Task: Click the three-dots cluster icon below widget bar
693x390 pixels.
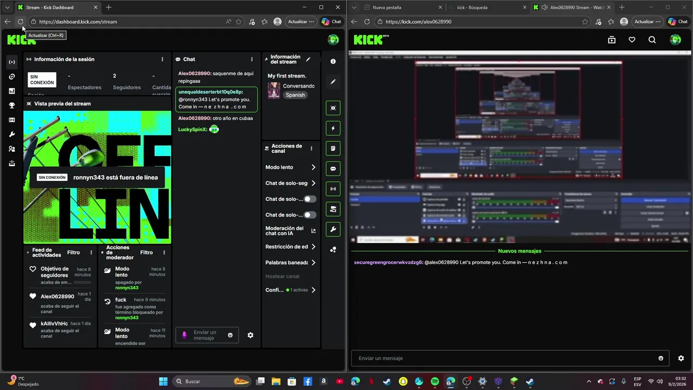Action: pyautogui.click(x=333, y=250)
